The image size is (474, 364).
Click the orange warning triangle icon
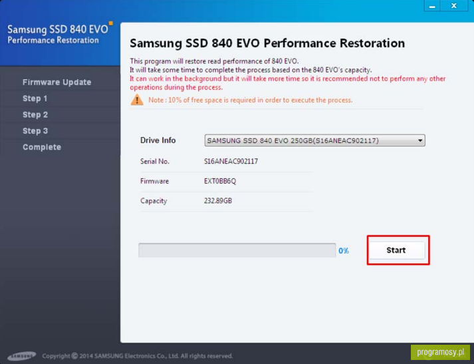(137, 100)
